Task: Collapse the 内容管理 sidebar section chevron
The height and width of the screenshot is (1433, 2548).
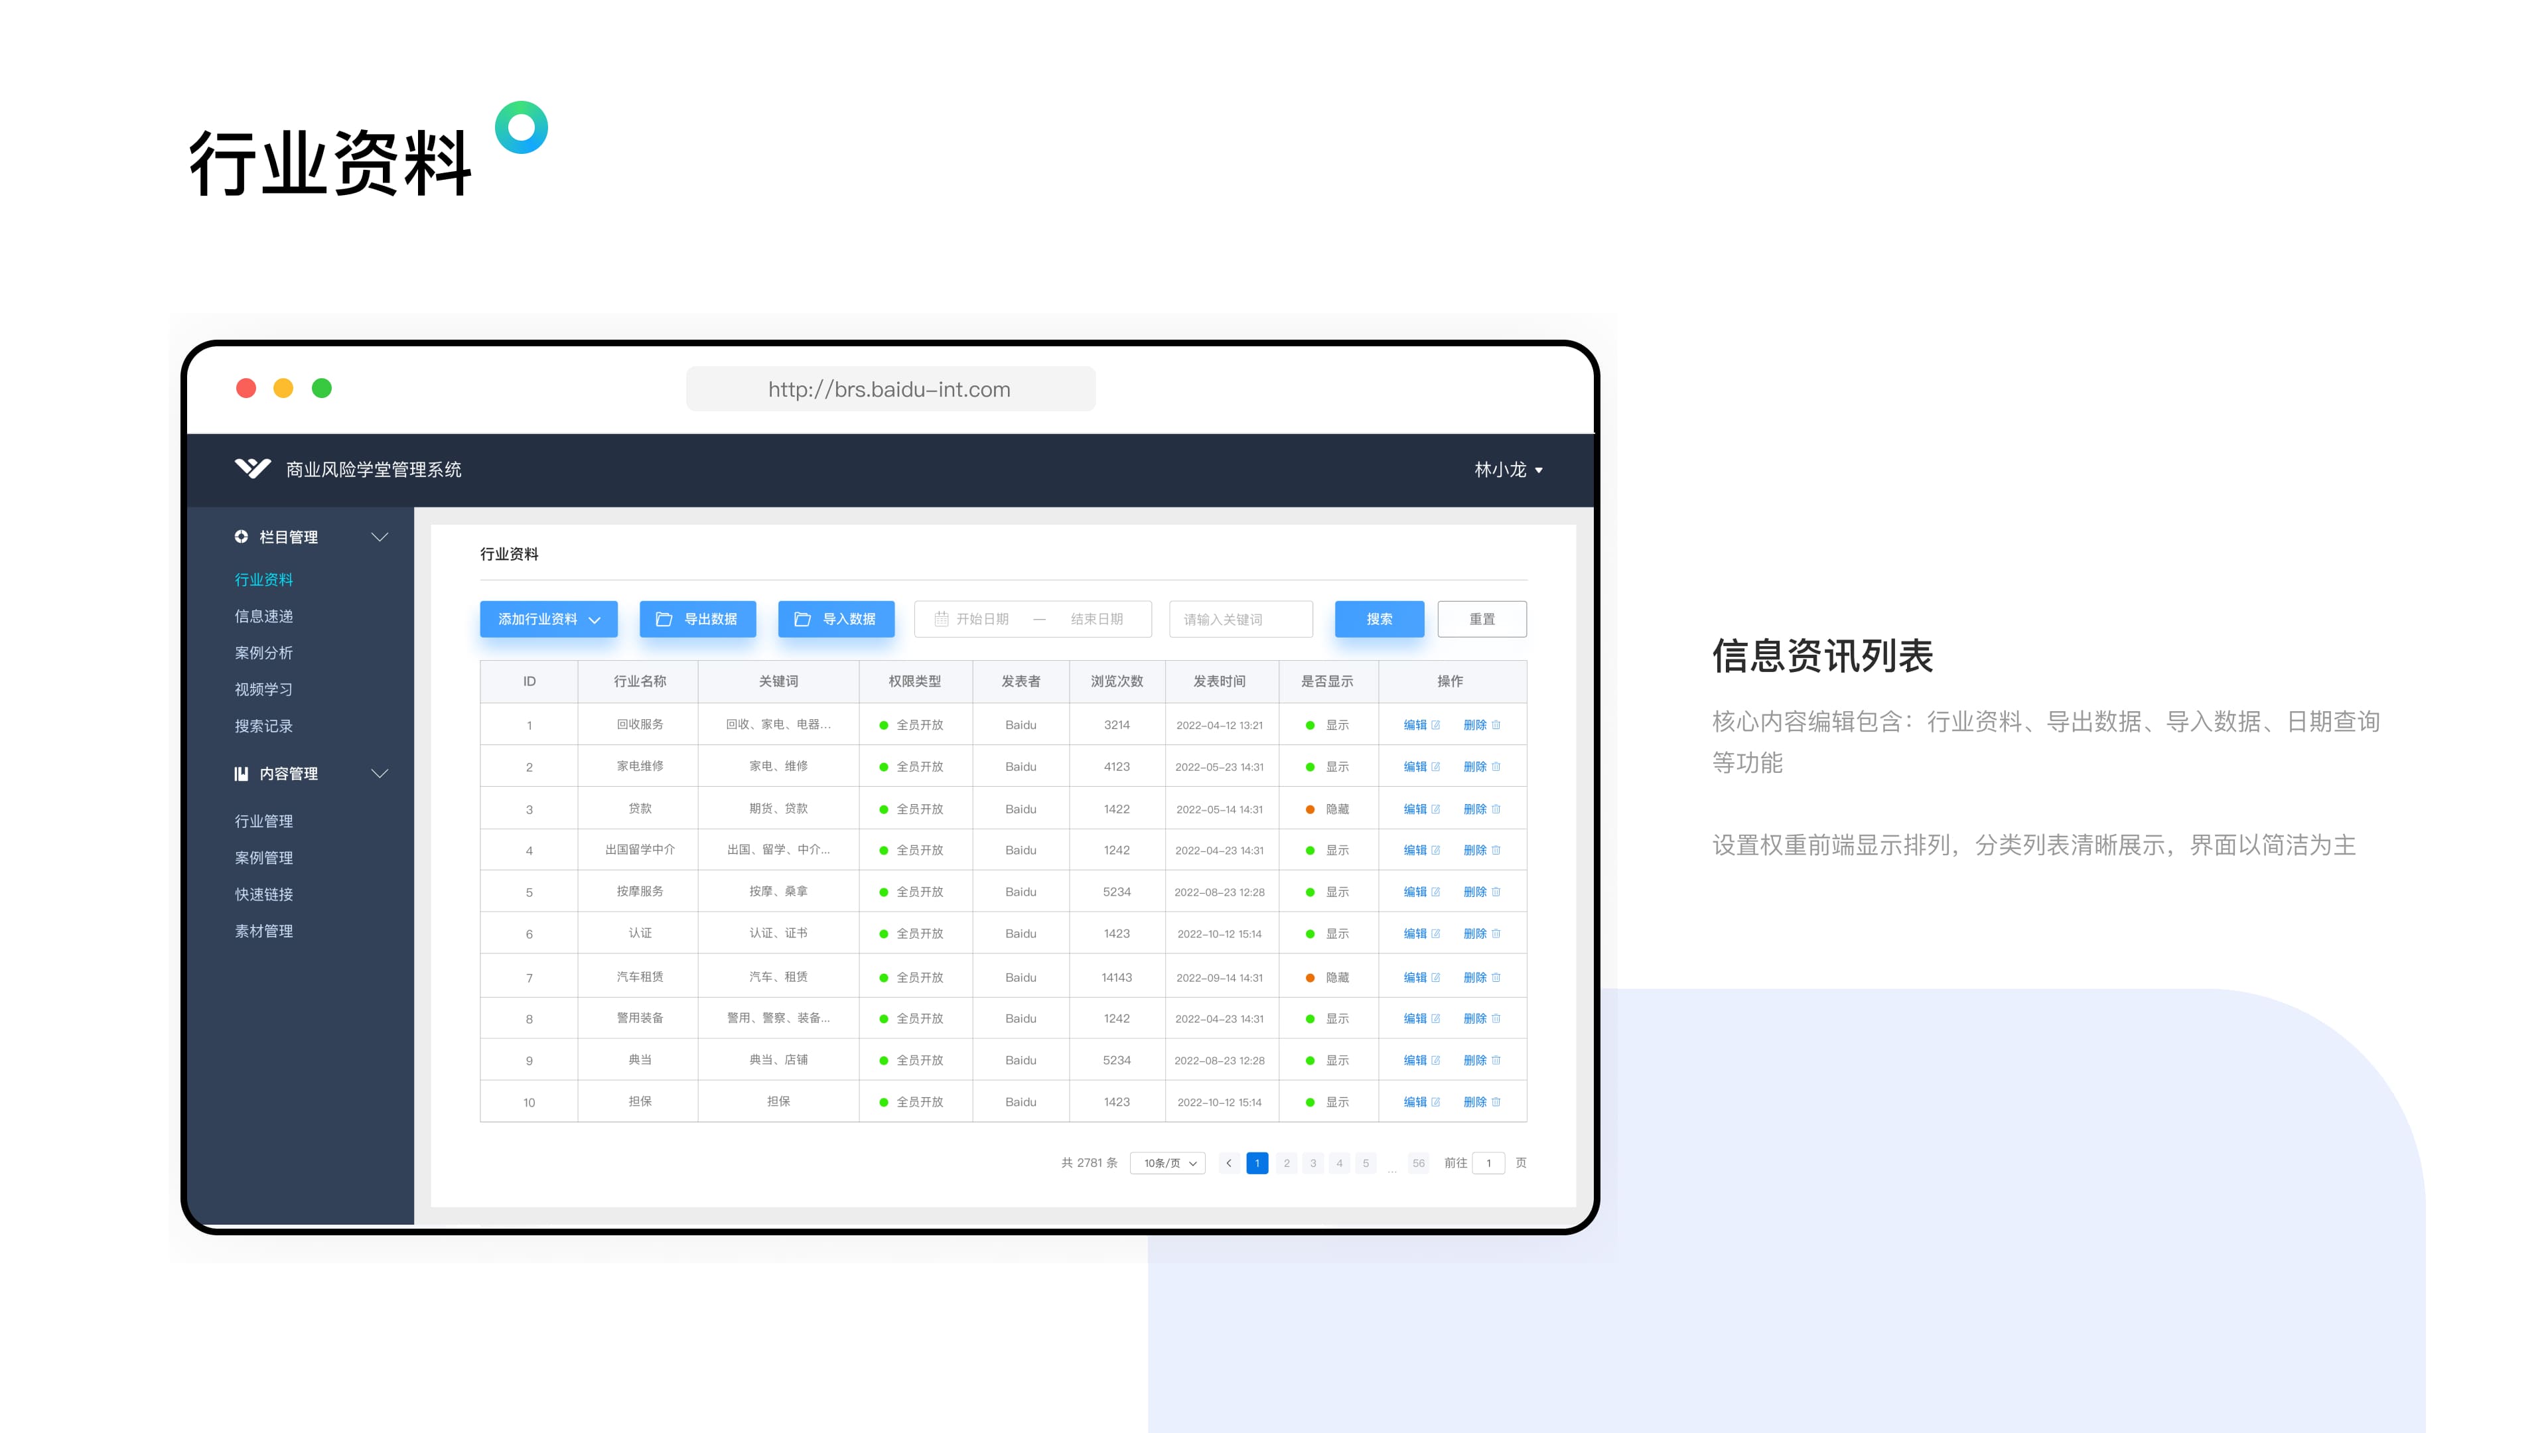Action: click(x=379, y=774)
